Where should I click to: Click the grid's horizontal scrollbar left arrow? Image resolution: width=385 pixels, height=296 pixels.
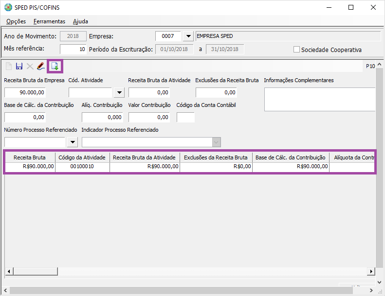[x=9, y=271]
